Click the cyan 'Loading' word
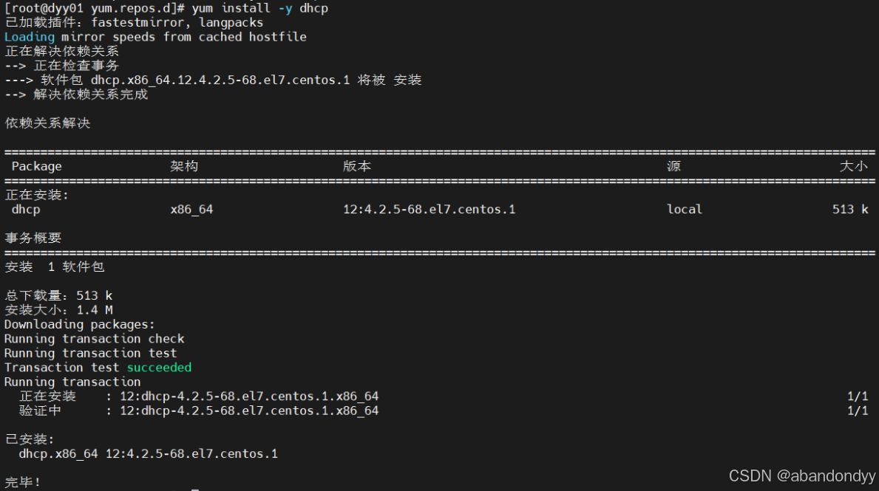This screenshot has height=491, width=879. click(30, 37)
